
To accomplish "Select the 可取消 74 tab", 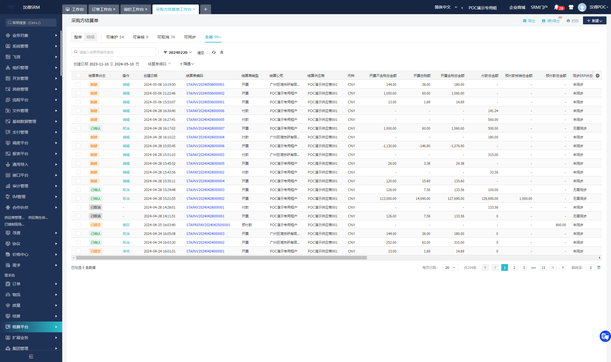I will pyautogui.click(x=166, y=37).
